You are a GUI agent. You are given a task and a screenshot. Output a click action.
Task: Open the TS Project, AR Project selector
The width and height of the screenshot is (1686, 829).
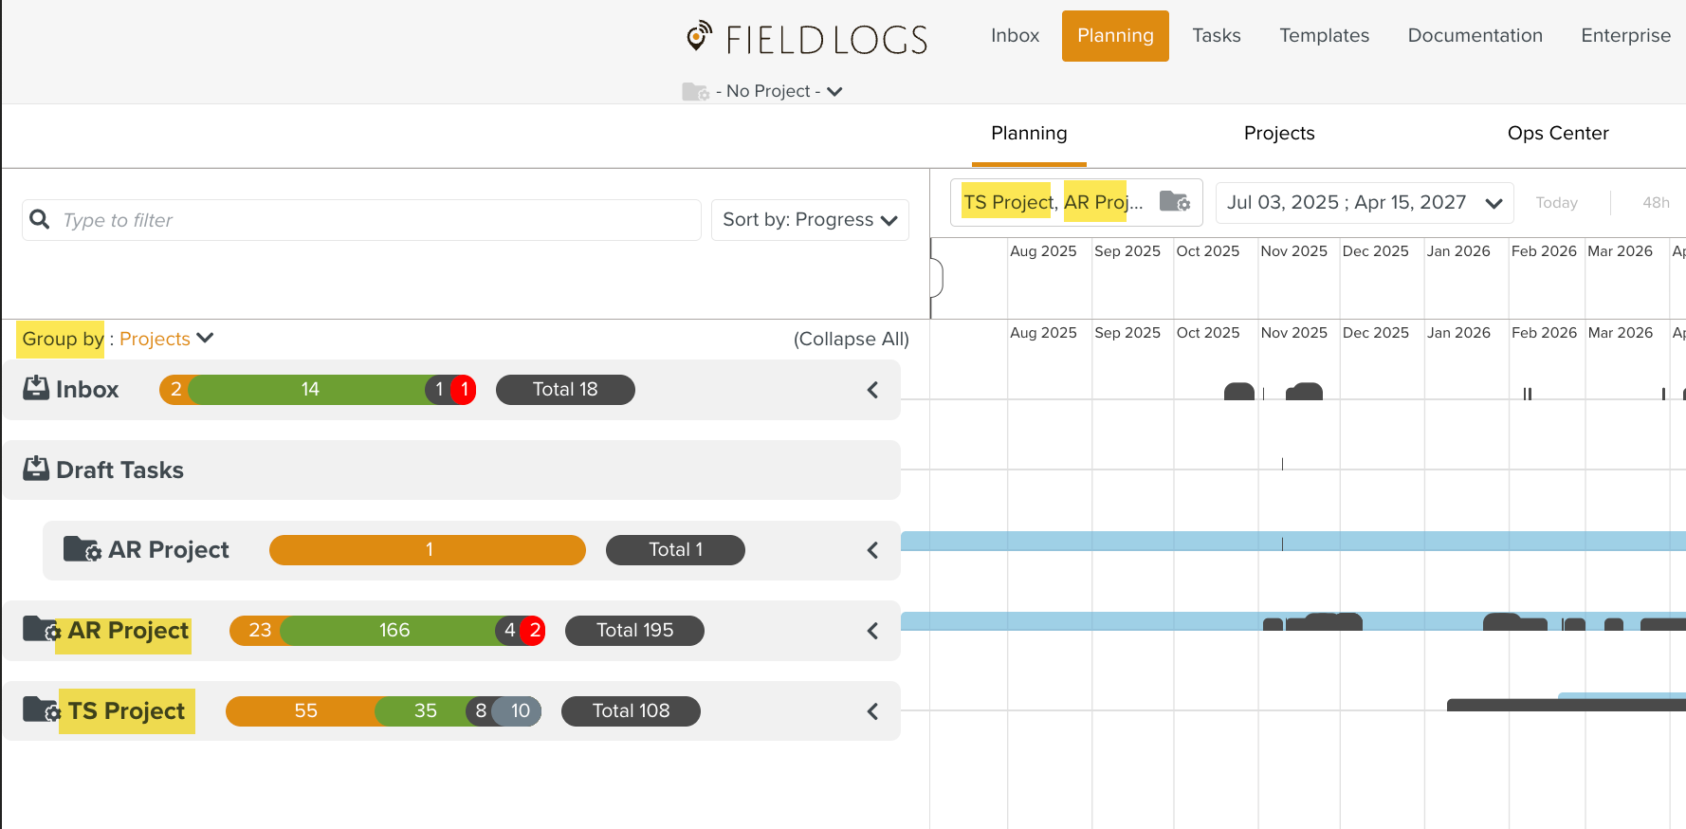[1076, 202]
